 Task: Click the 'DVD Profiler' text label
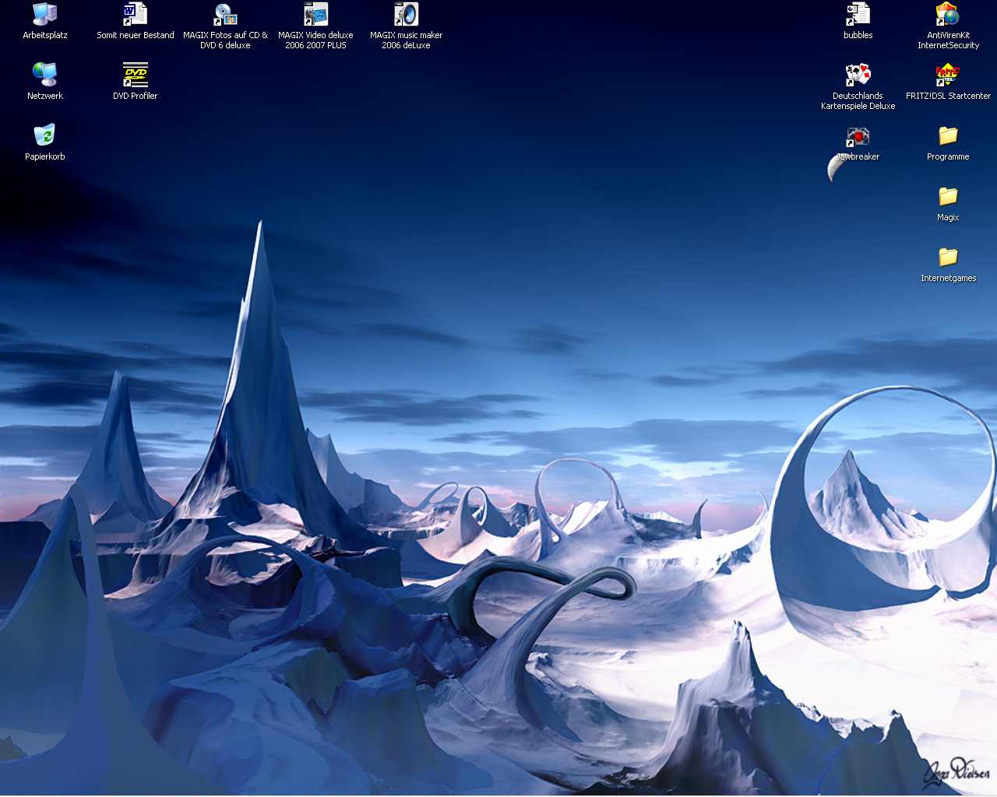pos(135,96)
